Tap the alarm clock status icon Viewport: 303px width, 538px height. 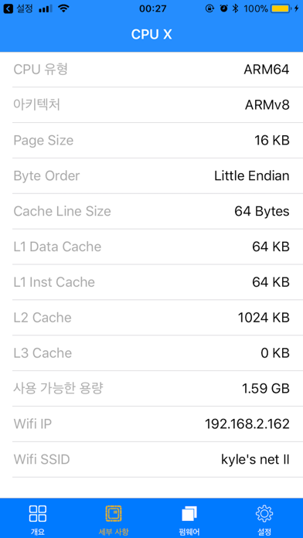(x=223, y=9)
